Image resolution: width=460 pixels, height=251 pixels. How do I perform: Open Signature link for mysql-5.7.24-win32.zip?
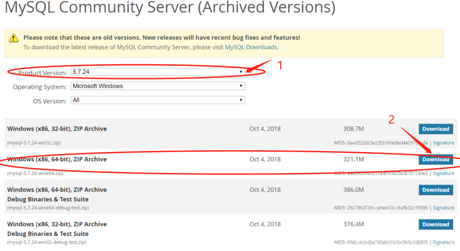point(444,143)
